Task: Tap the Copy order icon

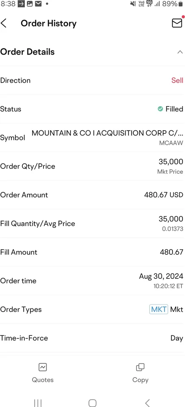Action: point(140,367)
